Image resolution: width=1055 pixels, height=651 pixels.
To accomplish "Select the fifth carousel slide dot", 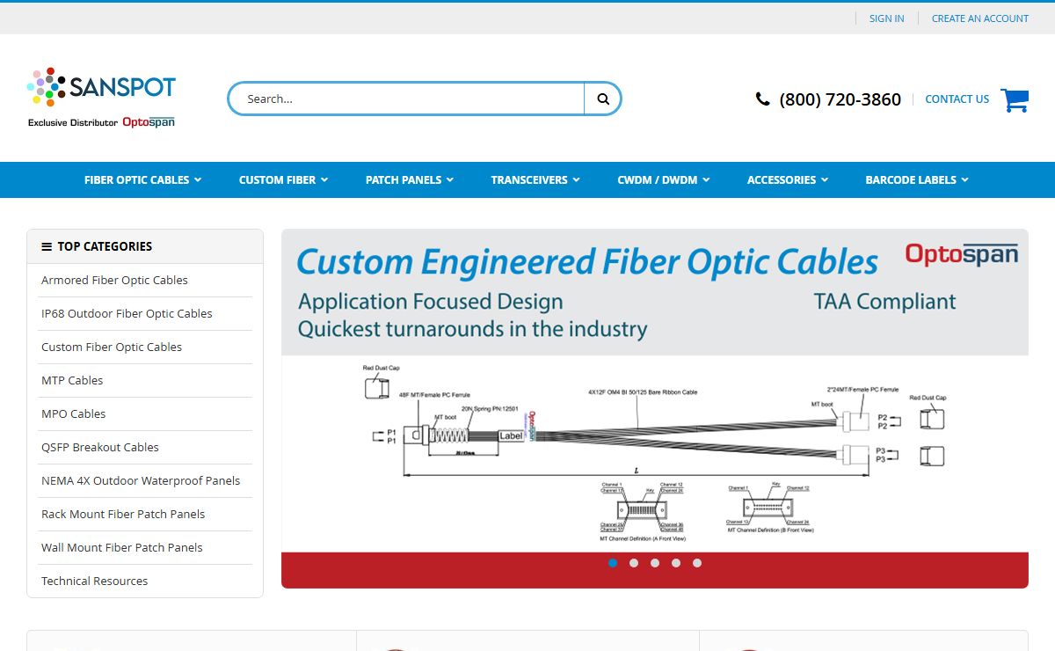I will 697,563.
